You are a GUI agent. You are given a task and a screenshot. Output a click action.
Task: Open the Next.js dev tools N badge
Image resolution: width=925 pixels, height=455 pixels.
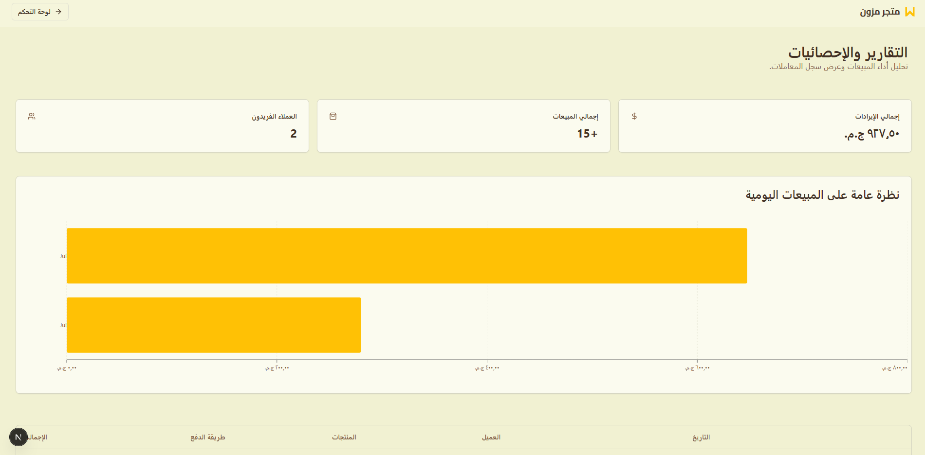18,437
